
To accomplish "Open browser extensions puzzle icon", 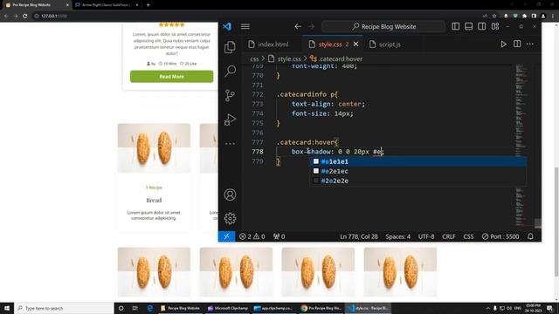I will click(524, 16).
